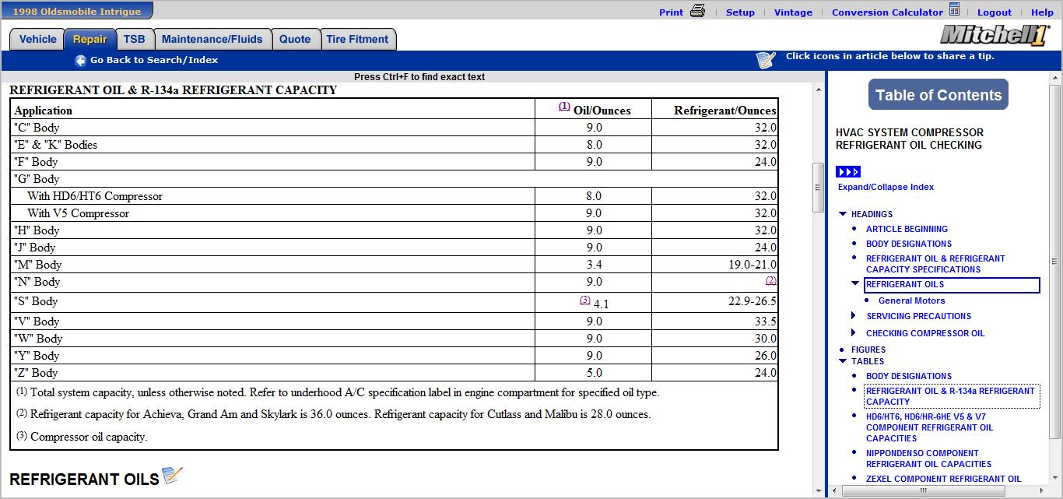This screenshot has height=499, width=1063.
Task: Open the Tire Fitment tab
Action: point(357,40)
